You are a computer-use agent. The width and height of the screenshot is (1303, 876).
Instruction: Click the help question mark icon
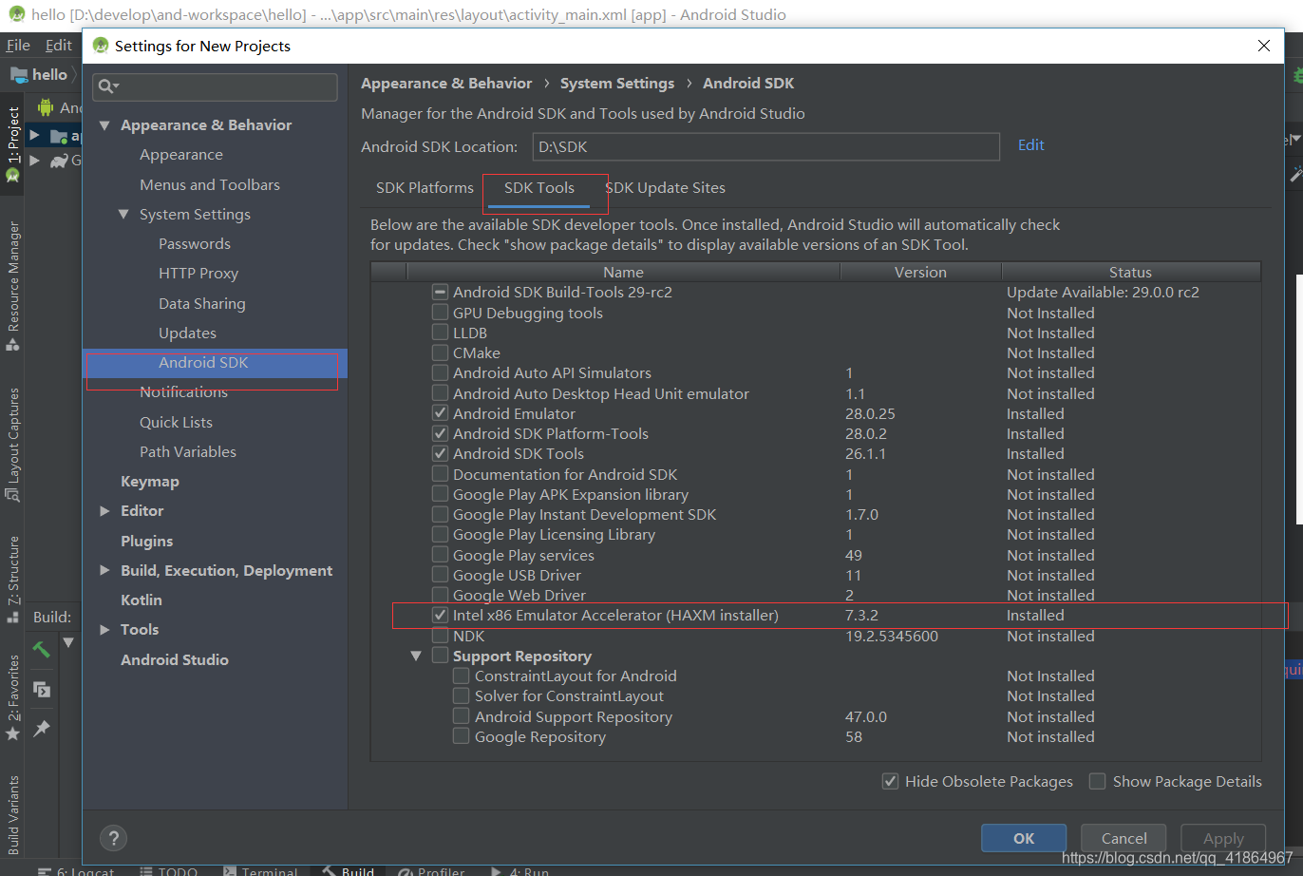point(113,838)
